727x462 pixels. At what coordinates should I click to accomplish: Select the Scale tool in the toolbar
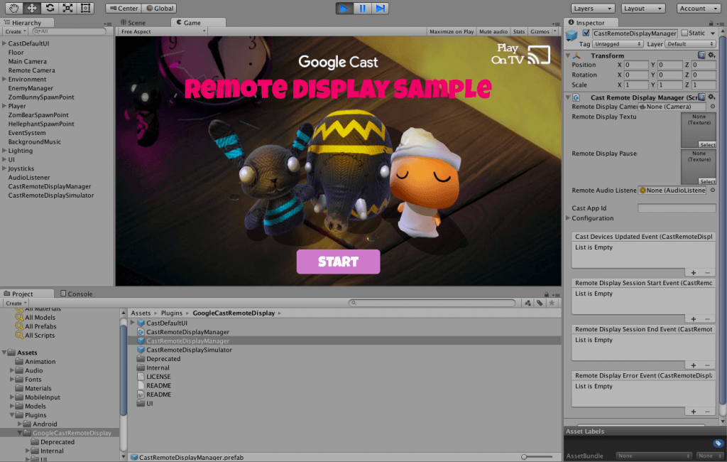click(x=67, y=9)
